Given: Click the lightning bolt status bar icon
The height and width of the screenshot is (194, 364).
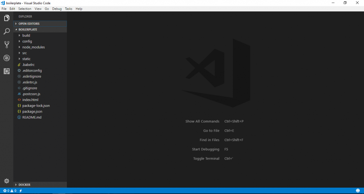Looking at the screenshot, I should pos(21,191).
